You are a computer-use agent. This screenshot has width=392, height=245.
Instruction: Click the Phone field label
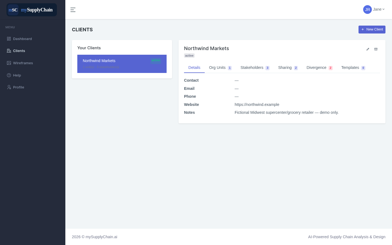click(190, 96)
